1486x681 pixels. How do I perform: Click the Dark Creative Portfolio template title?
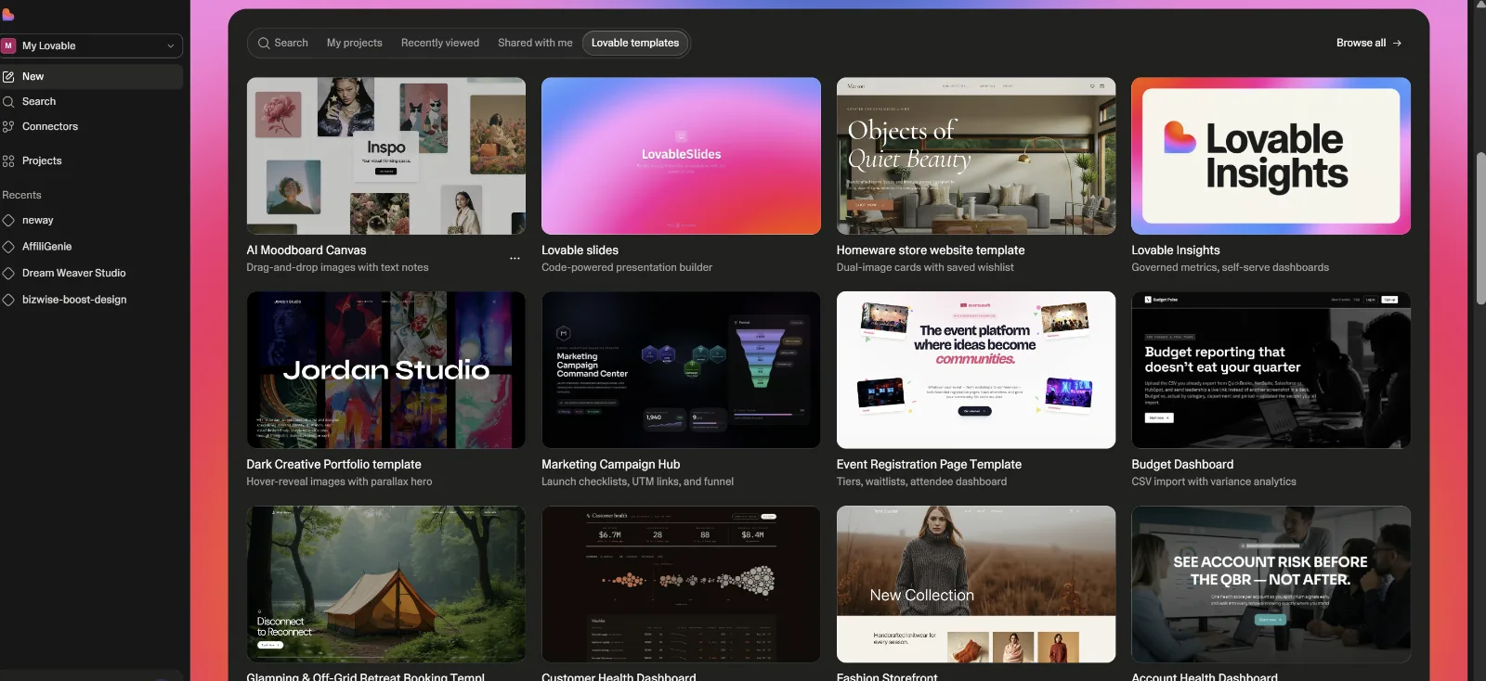(x=333, y=464)
